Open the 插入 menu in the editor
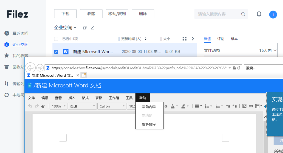The width and height of the screenshot is (283, 153). [x=72, y=98]
